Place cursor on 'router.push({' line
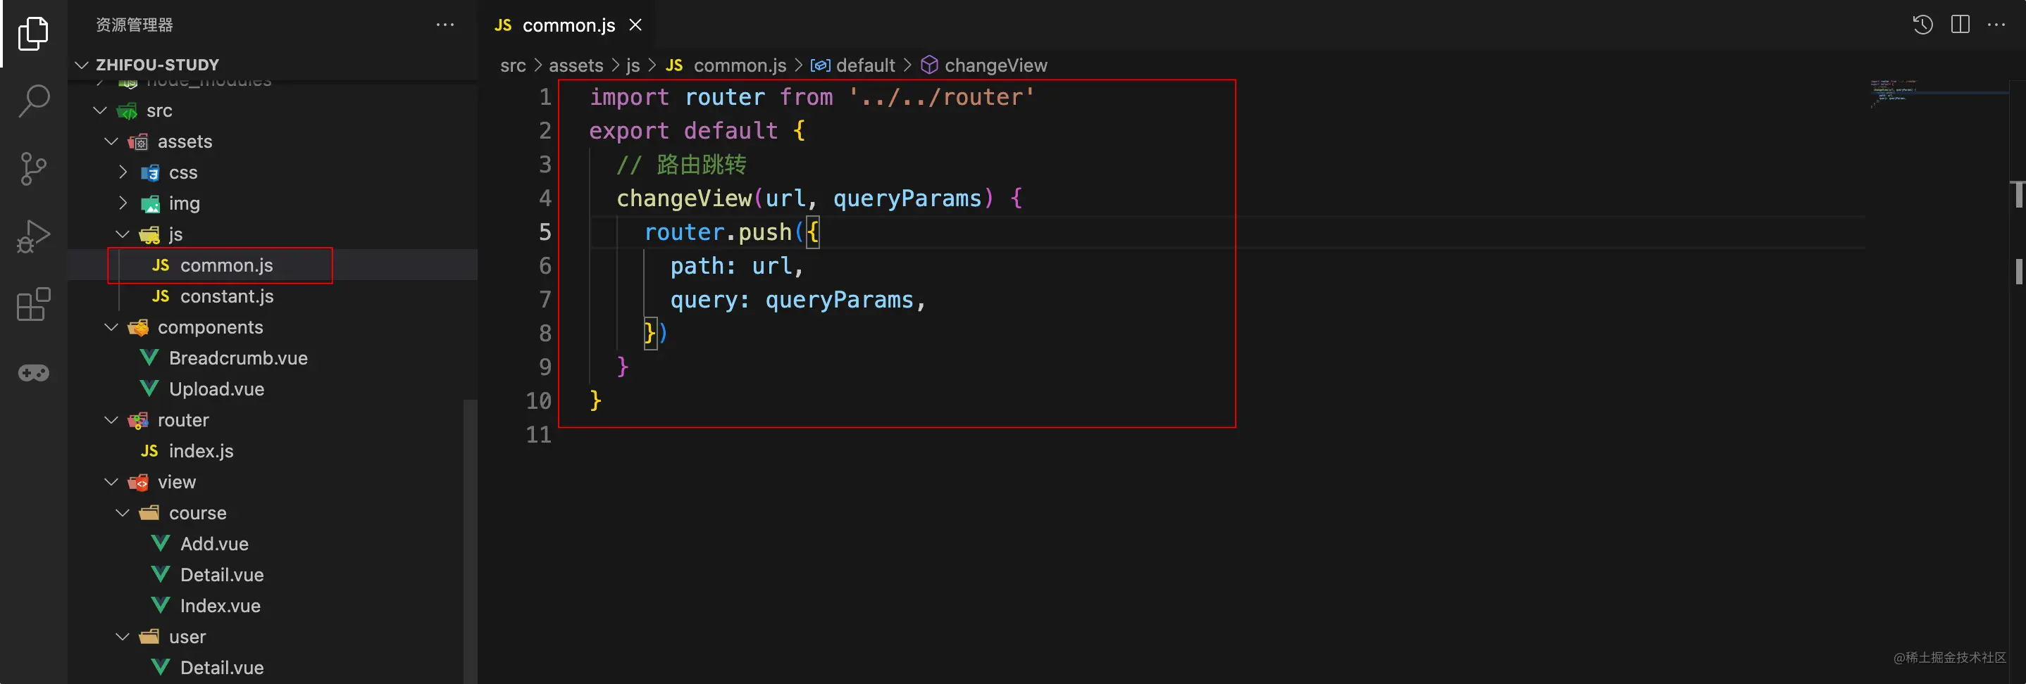This screenshot has width=2026, height=684. (x=731, y=232)
